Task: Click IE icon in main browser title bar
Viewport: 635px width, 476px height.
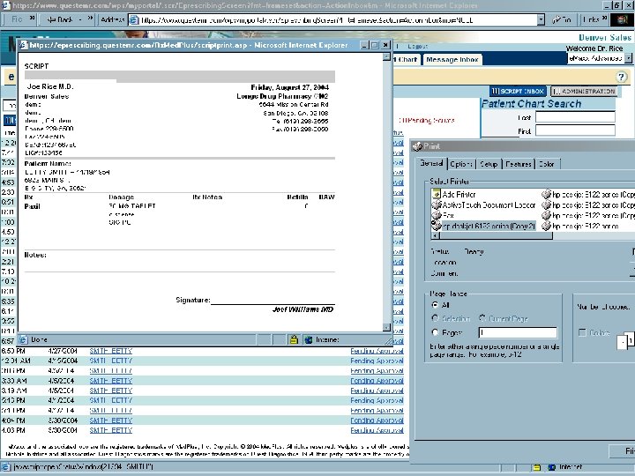Action: click(6, 5)
